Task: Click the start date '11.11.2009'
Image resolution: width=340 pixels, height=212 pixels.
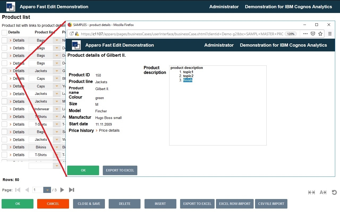Action: coord(104,124)
